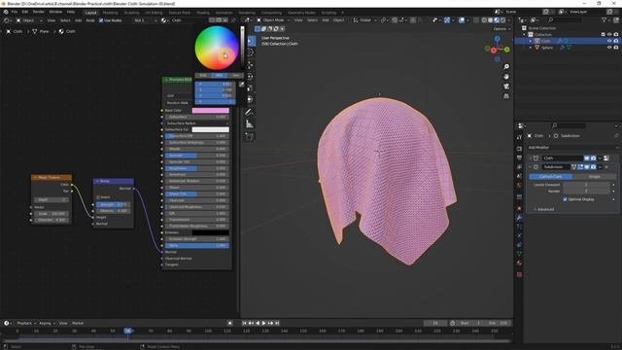Click the eyedropper in the color picker
The height and width of the screenshot is (350, 622).
click(241, 85)
